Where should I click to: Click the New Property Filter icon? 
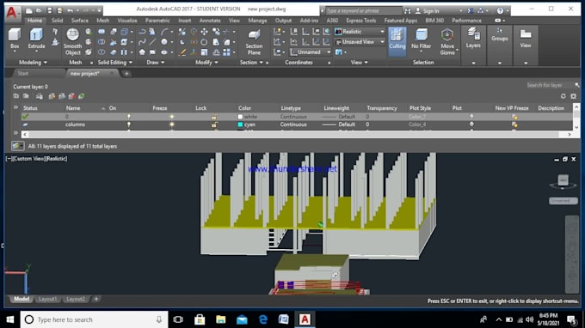(x=15, y=96)
